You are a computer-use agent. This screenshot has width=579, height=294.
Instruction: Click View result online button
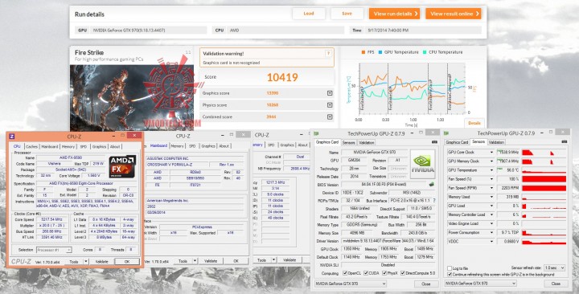click(454, 14)
